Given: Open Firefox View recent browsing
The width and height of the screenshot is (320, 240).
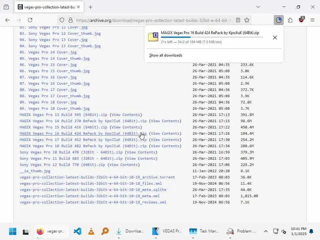Looking at the screenshot, I should point(6,7).
